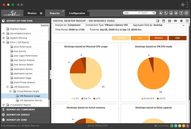Collapse the VDI Assessment node
The height and width of the screenshot is (129, 191).
coord(8,87)
